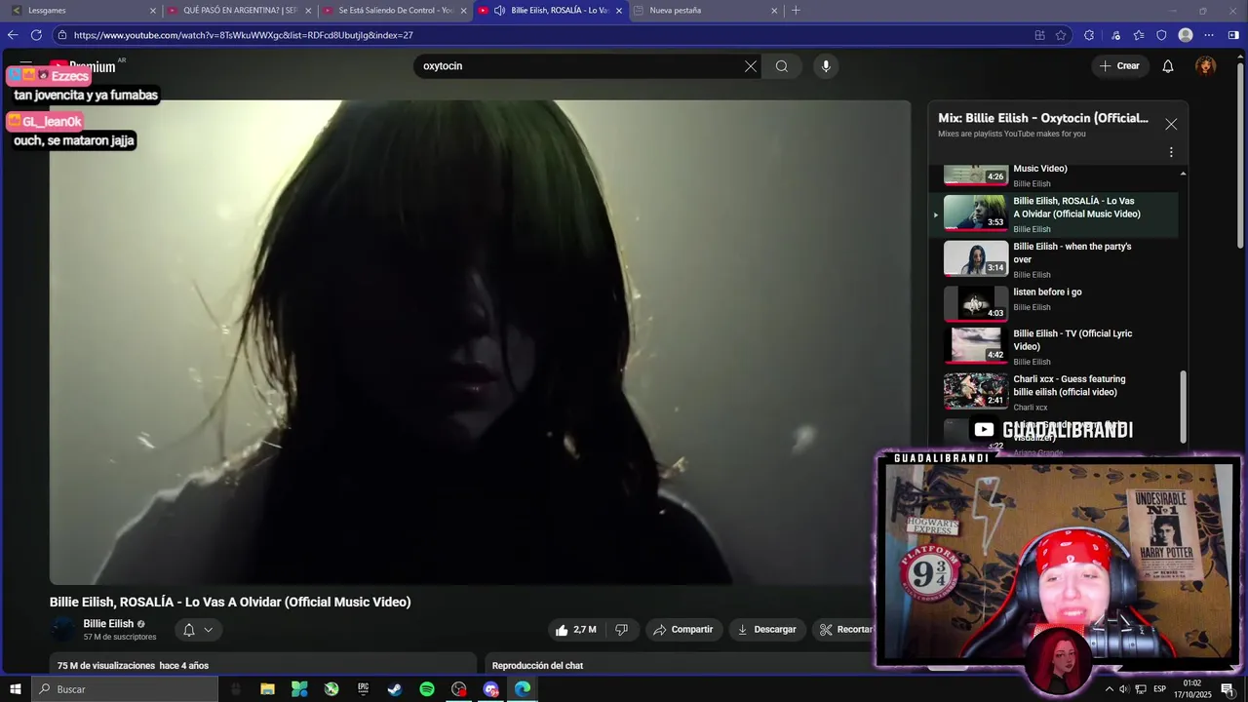Open the YouTube hamburger menu

pos(26,66)
